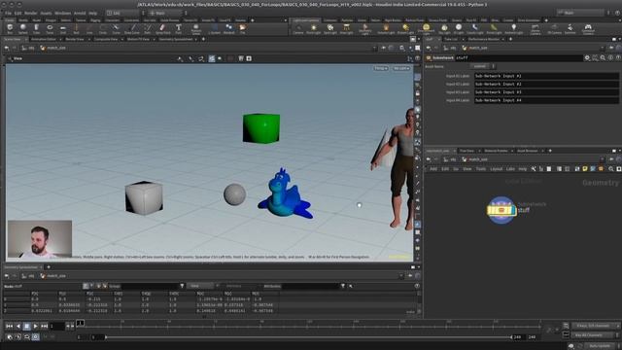Open the Arnold menu

[x=80, y=13]
